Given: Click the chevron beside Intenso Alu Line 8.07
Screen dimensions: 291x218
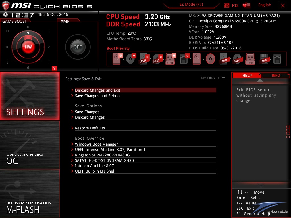Looking at the screenshot, I should (72, 165).
